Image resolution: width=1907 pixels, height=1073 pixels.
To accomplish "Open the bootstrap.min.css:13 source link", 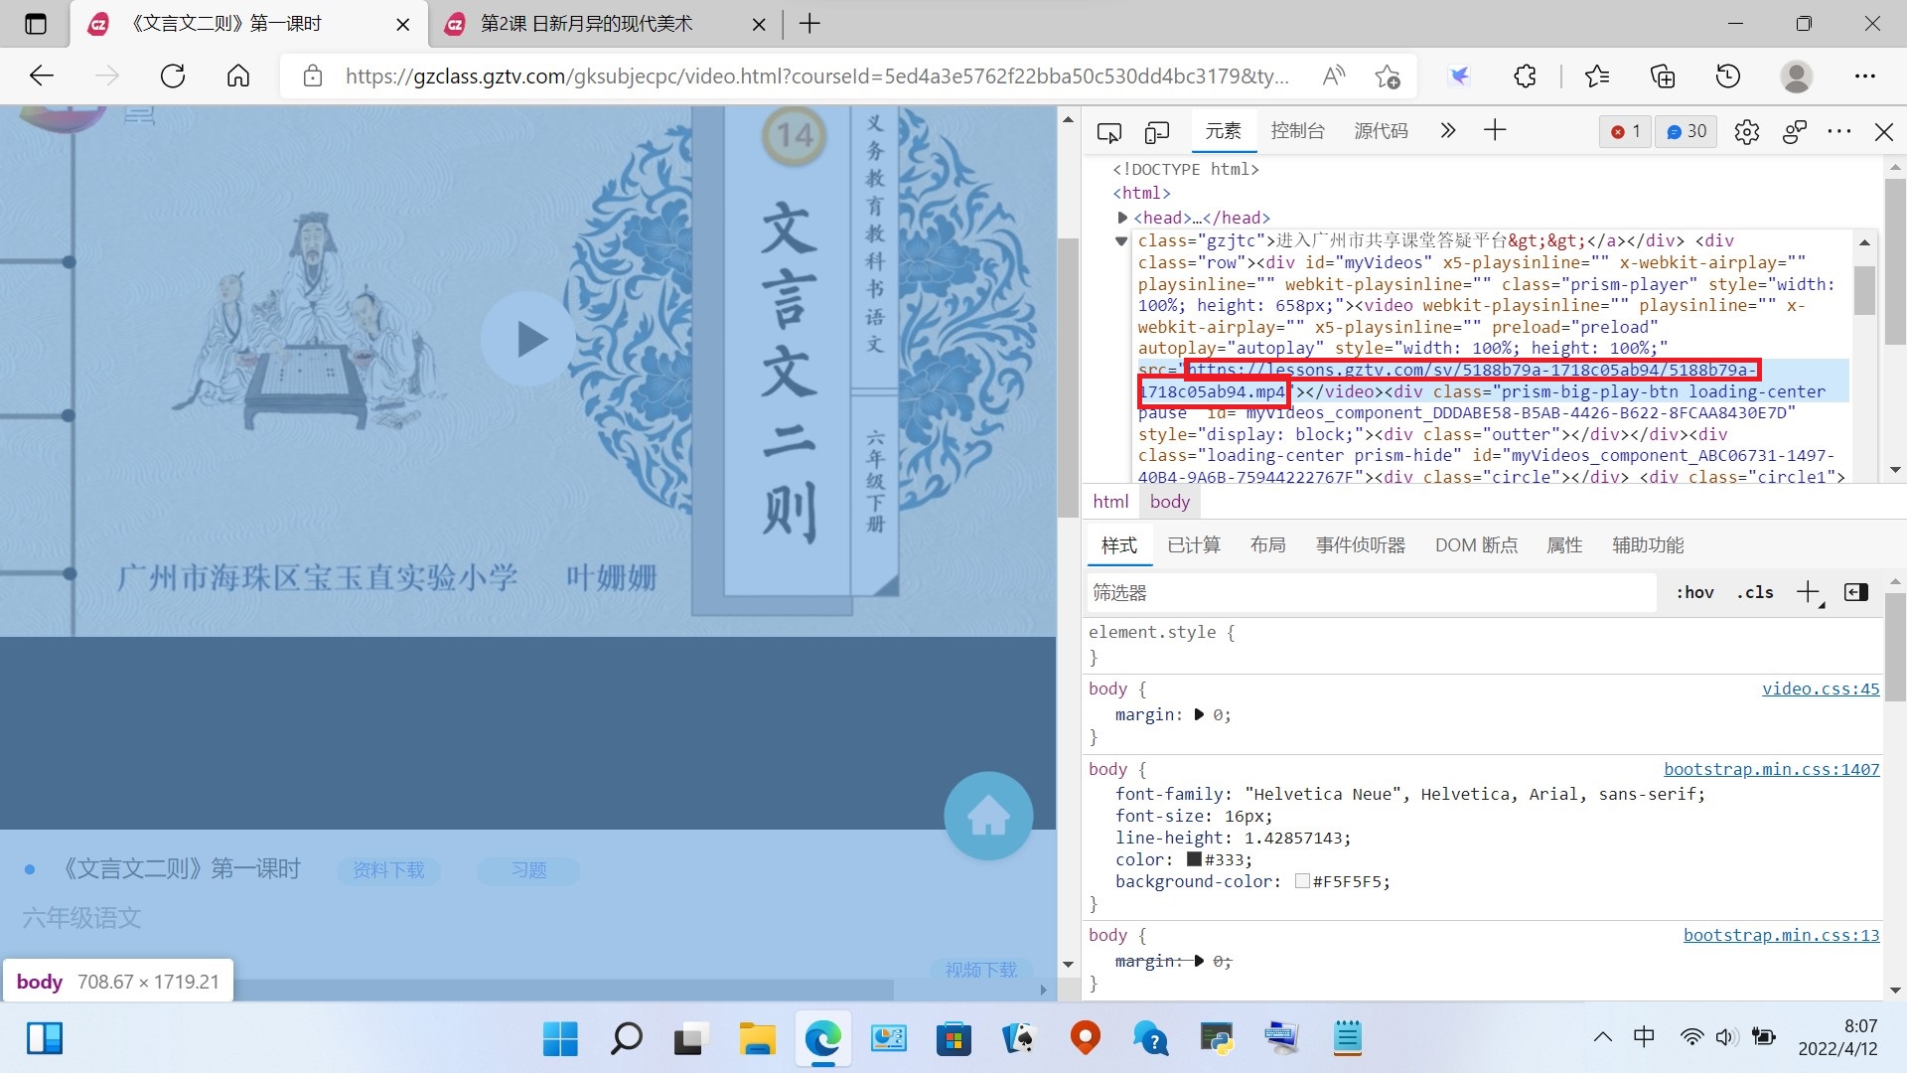I will [1782, 935].
